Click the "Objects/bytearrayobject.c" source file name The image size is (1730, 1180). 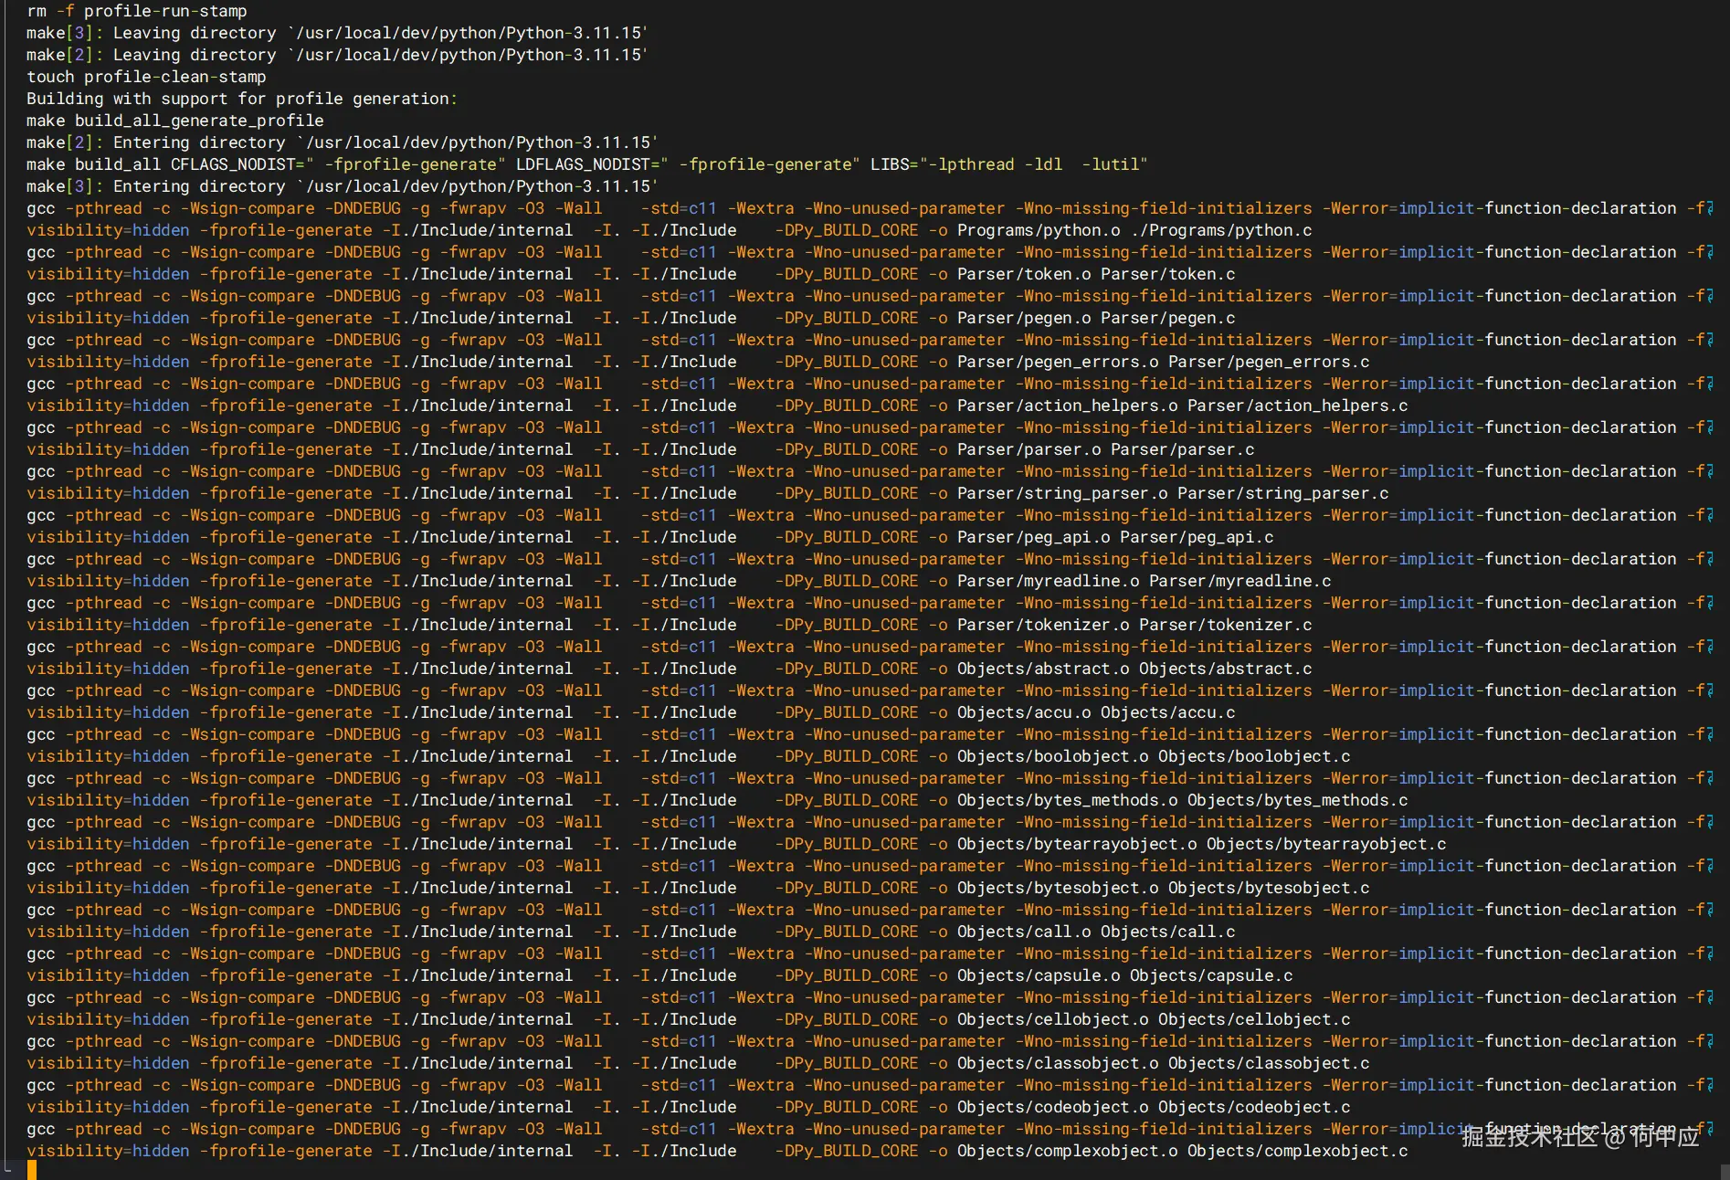click(x=1326, y=844)
